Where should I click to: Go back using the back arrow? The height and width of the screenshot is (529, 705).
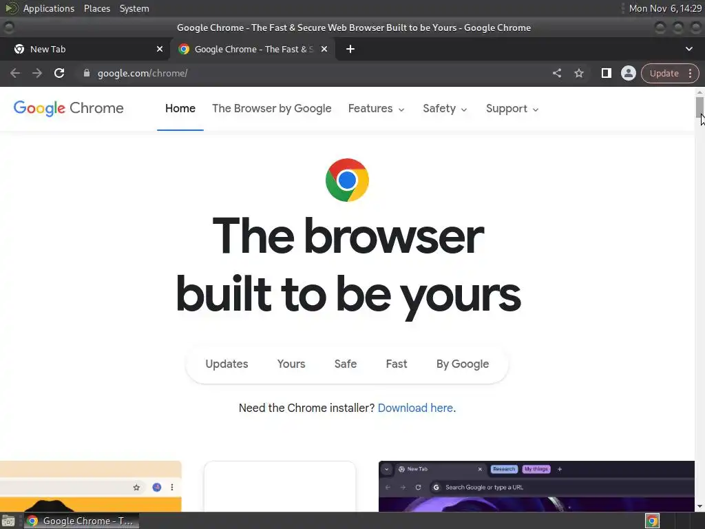[x=15, y=73]
